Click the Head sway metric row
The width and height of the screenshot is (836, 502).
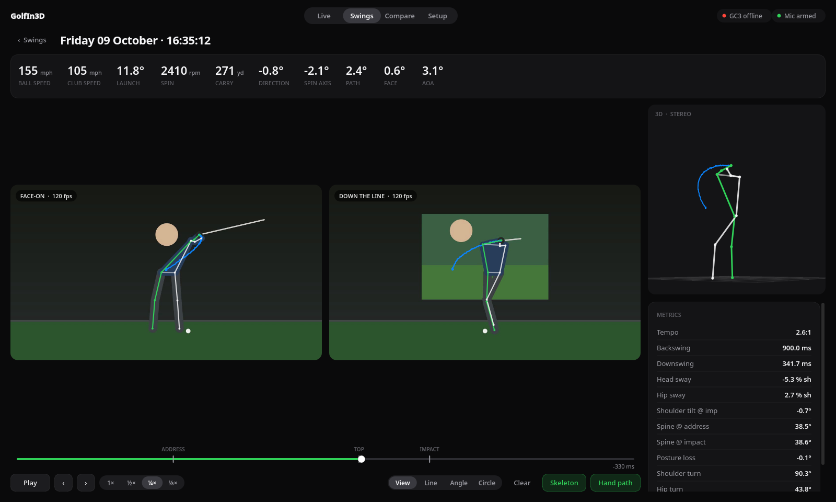pos(734,379)
